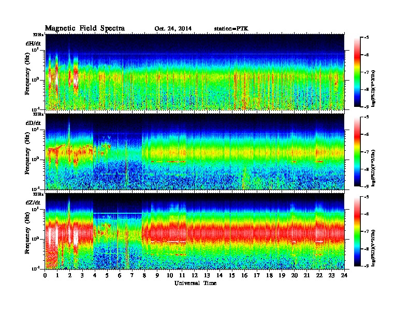This screenshot has width=410, height=316.
Task: Click the dZ/dt colorbar '-8' tick label
Action: [x=367, y=249]
